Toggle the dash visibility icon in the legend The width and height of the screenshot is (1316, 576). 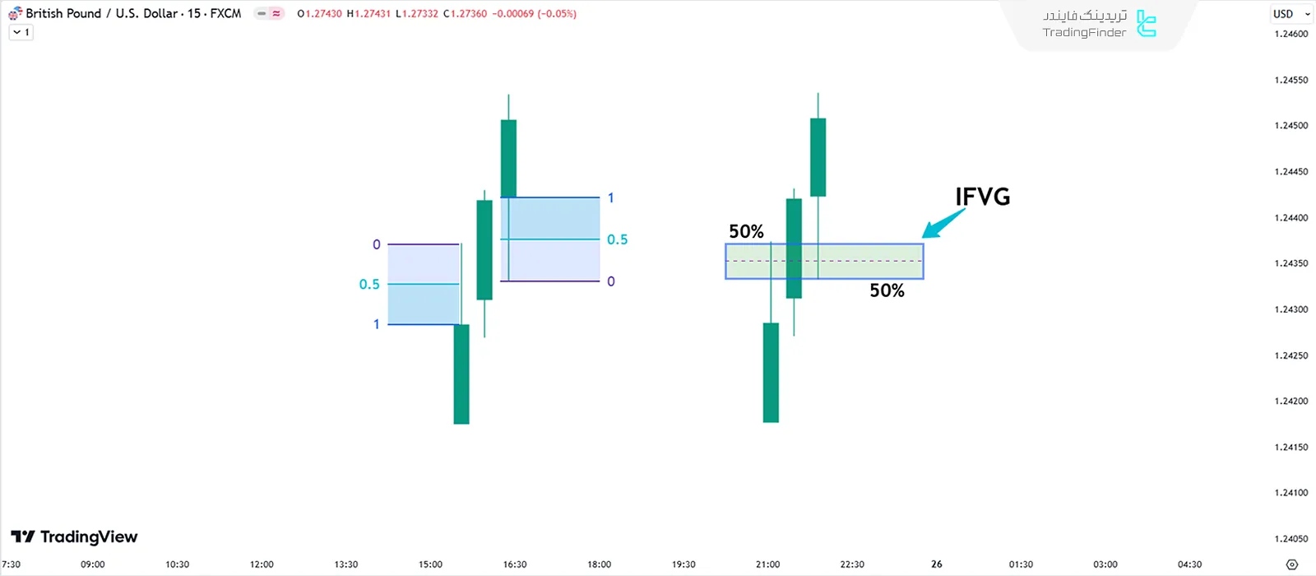[x=262, y=13]
